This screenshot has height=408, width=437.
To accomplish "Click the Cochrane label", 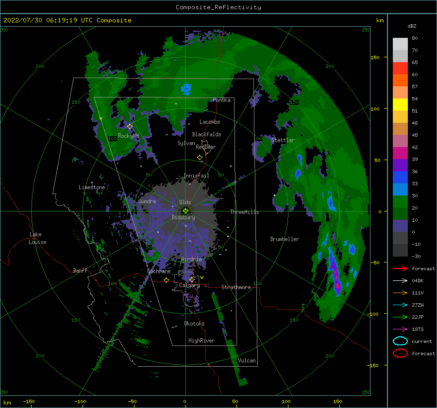I will coord(159,271).
